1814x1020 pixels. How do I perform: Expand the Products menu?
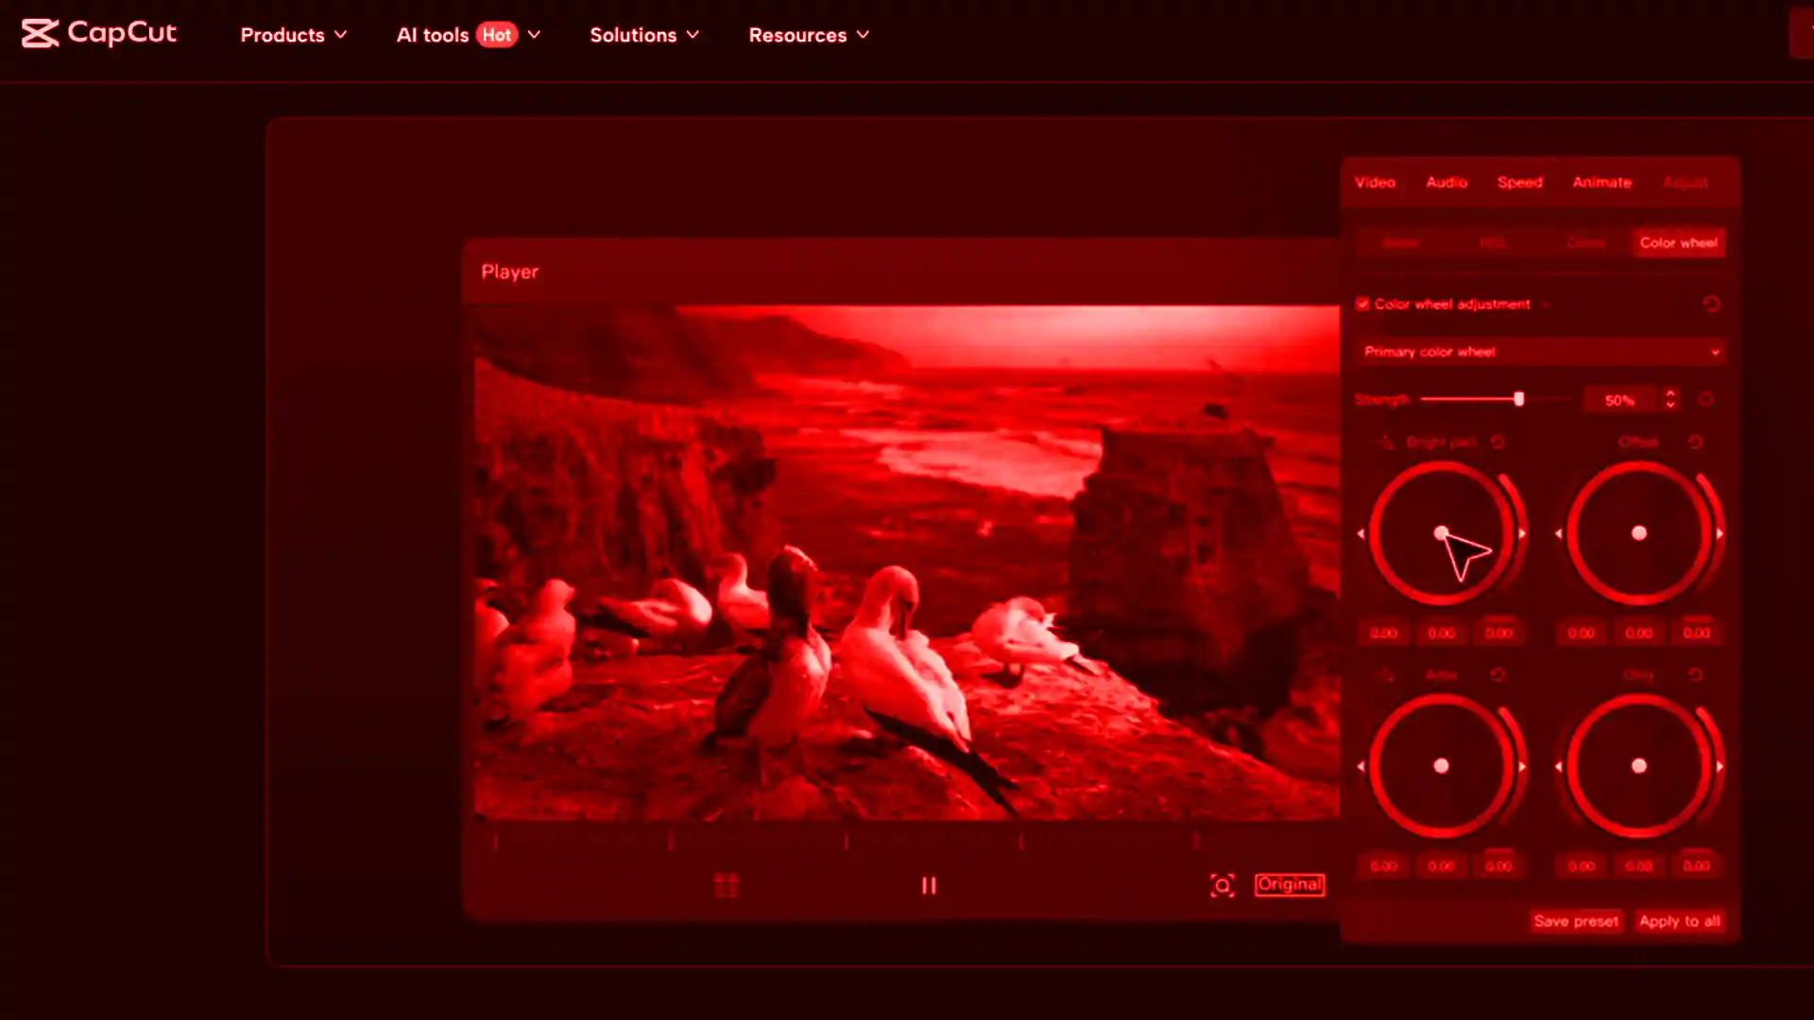293,35
